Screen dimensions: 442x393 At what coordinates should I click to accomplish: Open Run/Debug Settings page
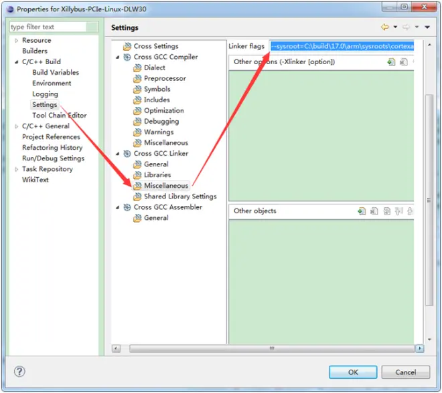click(x=53, y=158)
